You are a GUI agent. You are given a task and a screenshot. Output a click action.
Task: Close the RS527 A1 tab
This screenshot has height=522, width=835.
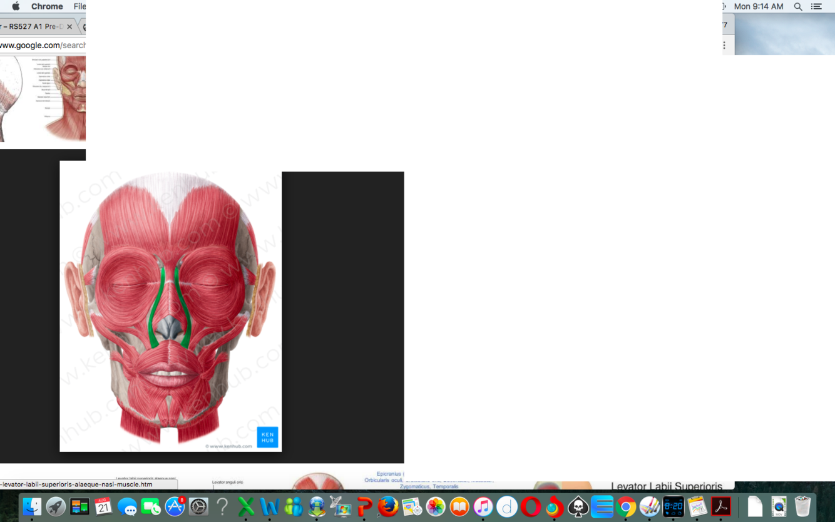69,27
